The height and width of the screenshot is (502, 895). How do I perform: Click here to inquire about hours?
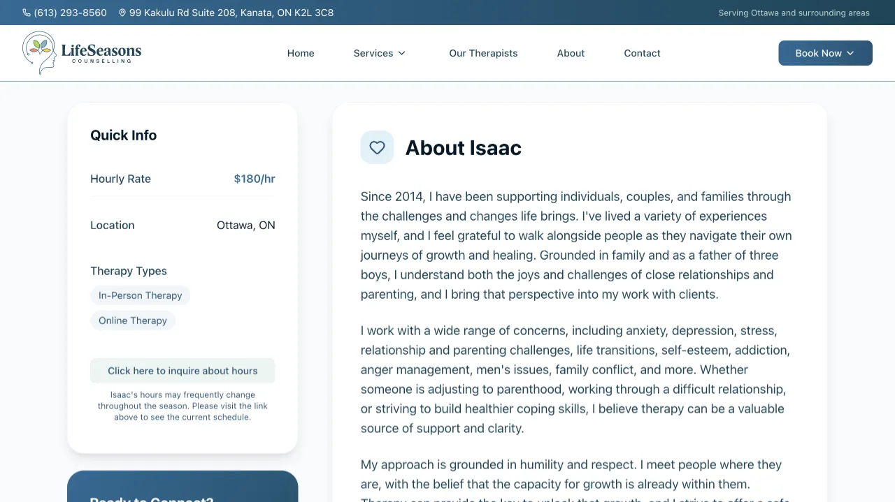coord(182,370)
